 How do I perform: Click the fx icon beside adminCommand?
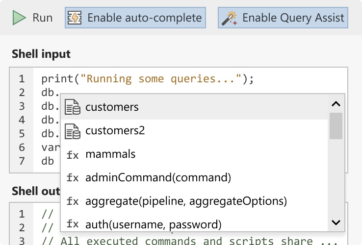click(x=73, y=178)
